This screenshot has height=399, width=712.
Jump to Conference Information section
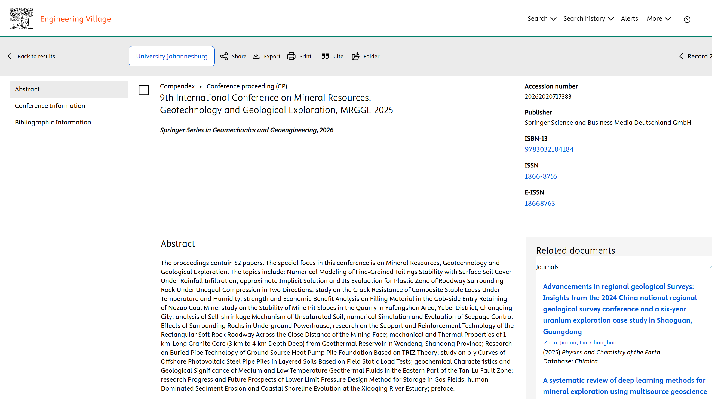[x=50, y=106]
